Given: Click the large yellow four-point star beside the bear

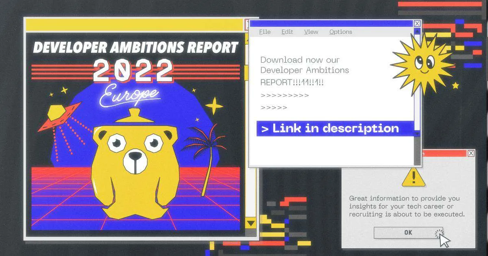Looking at the screenshot, I should (x=214, y=106).
